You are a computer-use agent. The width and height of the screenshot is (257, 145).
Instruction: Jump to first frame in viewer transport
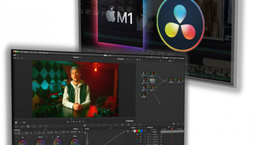tap(68, 122)
